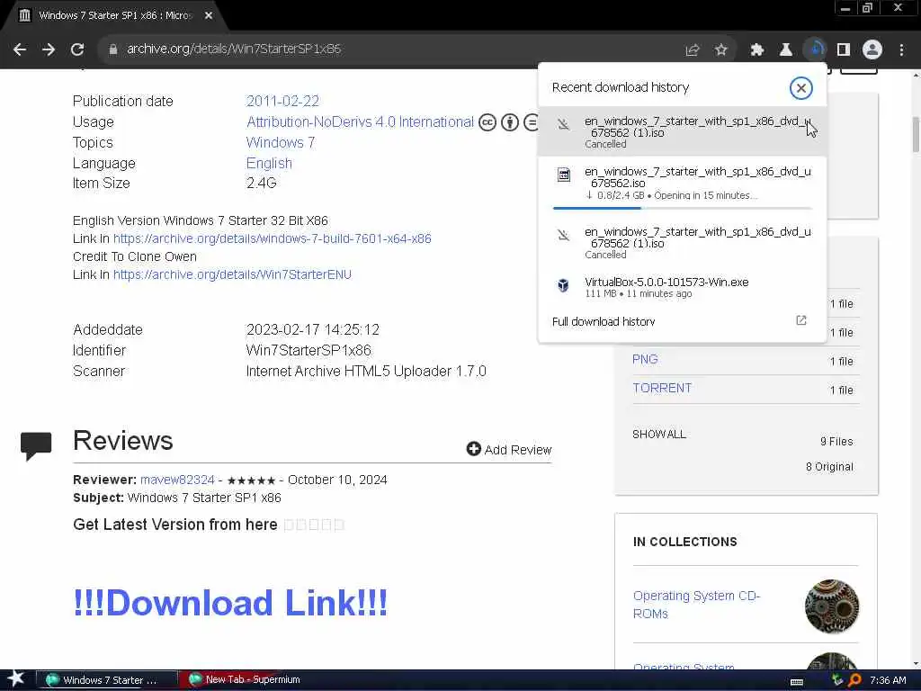This screenshot has width=921, height=691.
Task: Click the keyboard tray icon
Action: point(797,681)
